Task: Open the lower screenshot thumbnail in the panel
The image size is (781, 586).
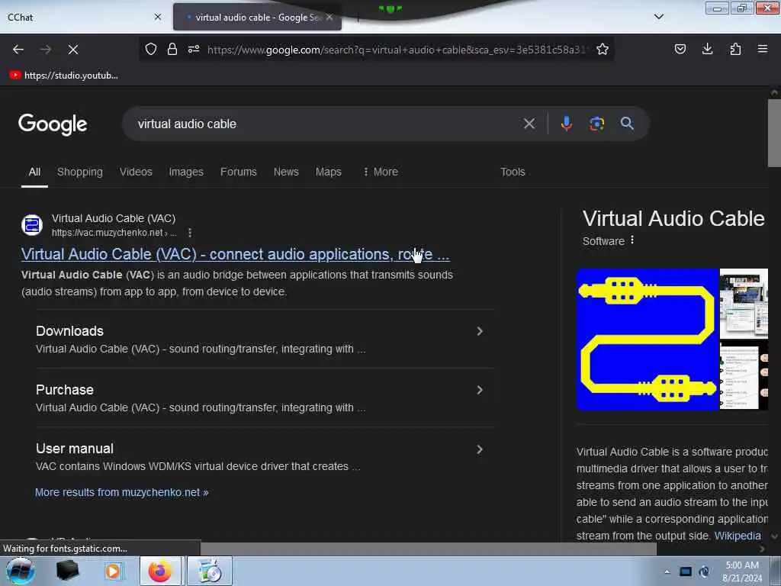Action: pos(744,375)
